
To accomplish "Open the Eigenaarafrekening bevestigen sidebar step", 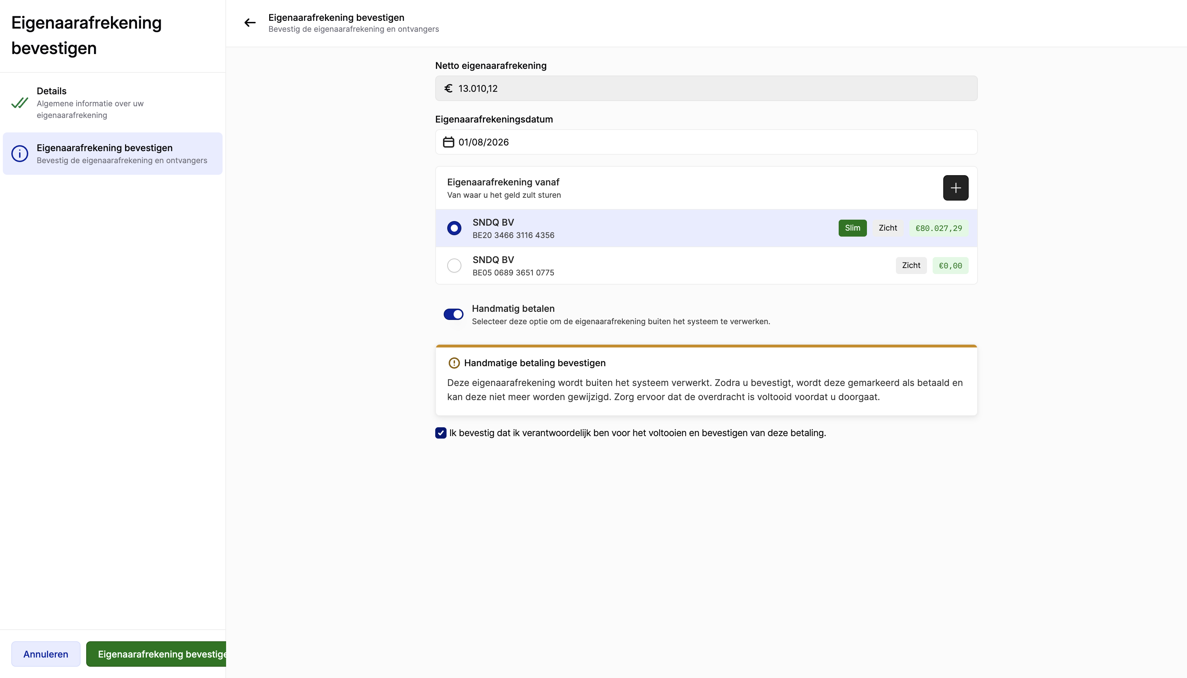I will pos(113,154).
